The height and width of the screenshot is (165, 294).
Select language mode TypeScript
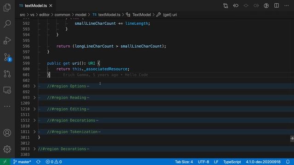pyautogui.click(x=232, y=162)
